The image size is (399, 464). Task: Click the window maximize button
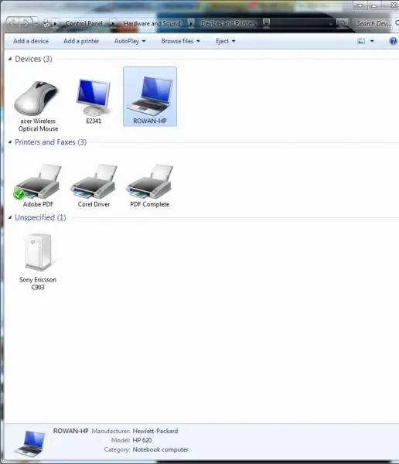coord(374,5)
